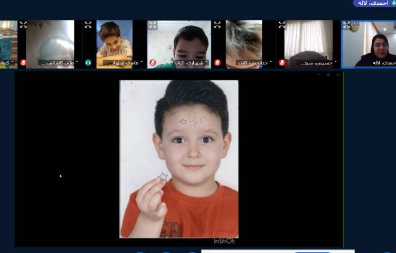Minimize the shared screen window
396x253 pixels.
318,75
